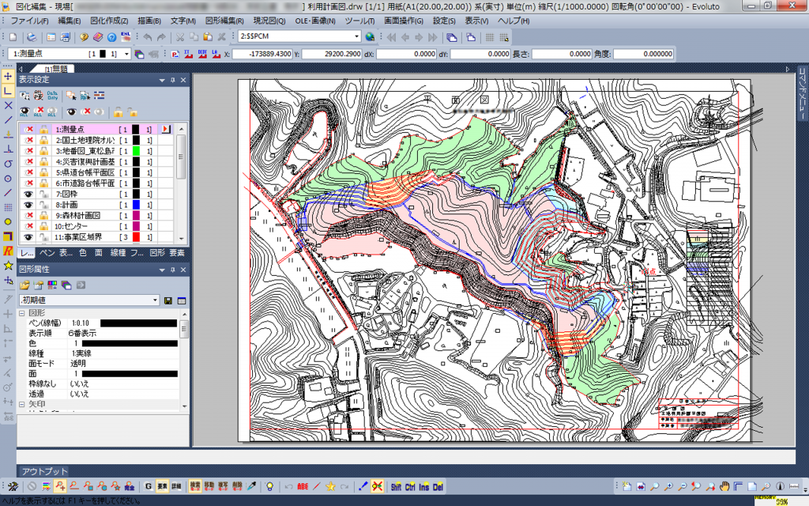The height and width of the screenshot is (506, 809).
Task: Collapse the 図形 section in the properties panel
Action: (x=21, y=314)
